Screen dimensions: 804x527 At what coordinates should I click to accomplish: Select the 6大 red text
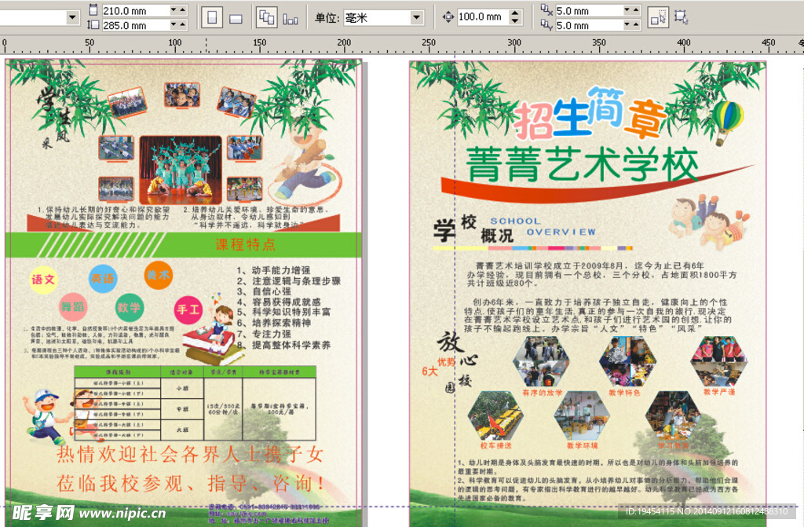coord(429,371)
